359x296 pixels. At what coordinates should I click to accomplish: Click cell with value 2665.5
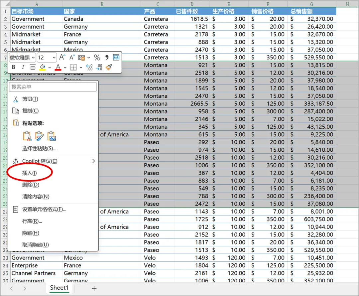tap(192, 104)
